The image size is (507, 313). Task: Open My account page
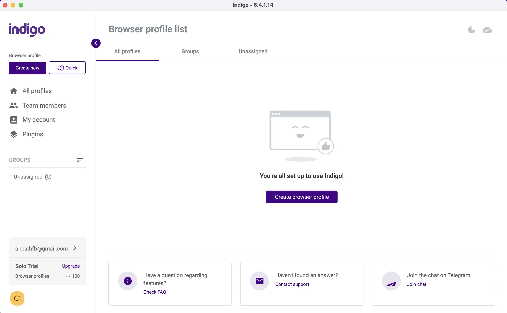coord(39,120)
